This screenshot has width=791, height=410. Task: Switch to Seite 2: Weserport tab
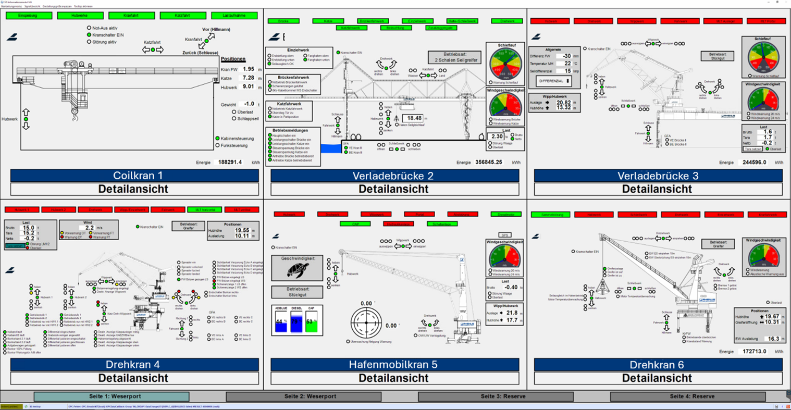[310, 396]
